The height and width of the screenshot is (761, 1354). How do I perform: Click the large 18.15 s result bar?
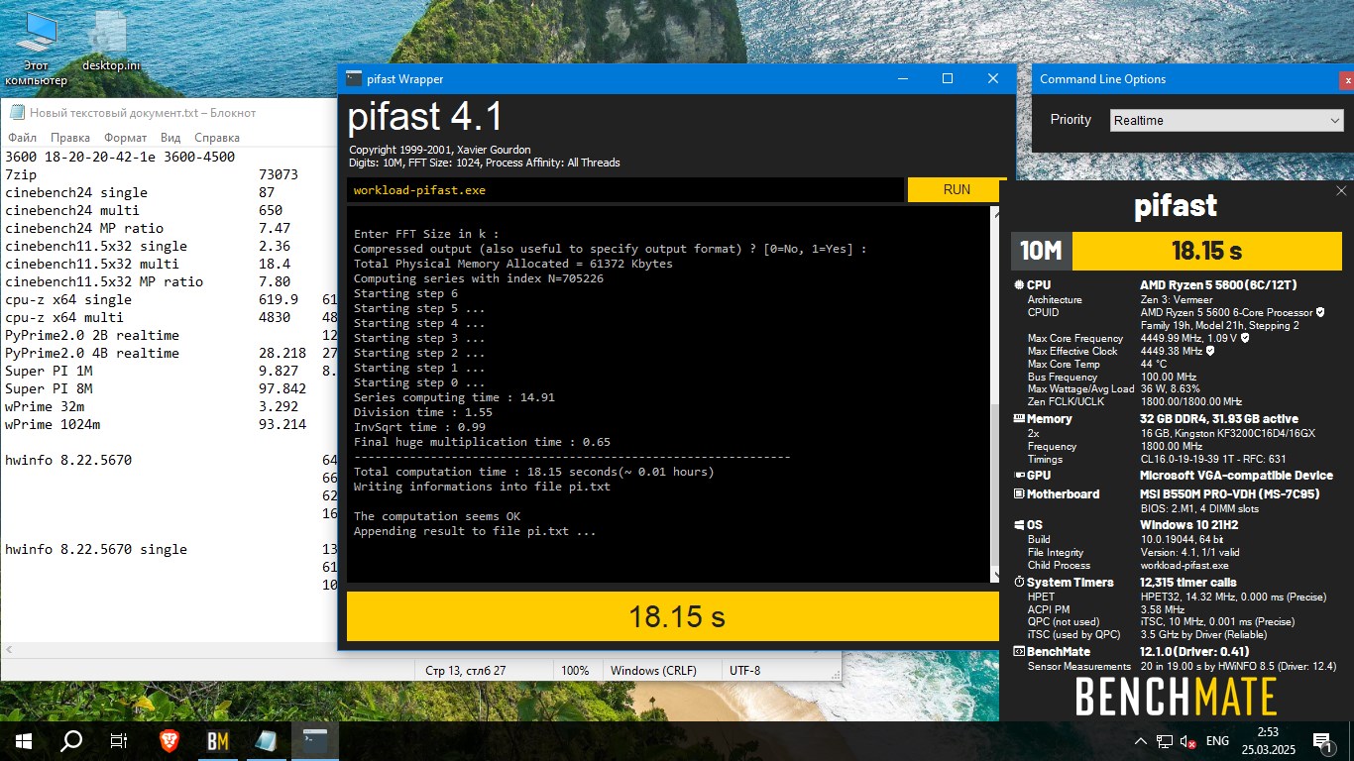pos(672,616)
